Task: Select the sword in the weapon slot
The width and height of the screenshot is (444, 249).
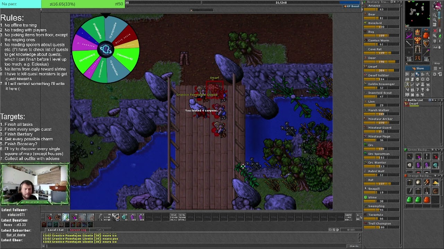Action: pos(409,44)
